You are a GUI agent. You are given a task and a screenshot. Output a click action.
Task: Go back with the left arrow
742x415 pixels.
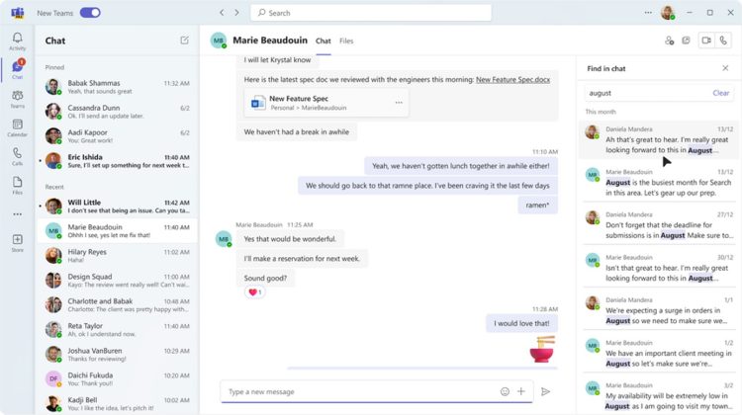[222, 13]
